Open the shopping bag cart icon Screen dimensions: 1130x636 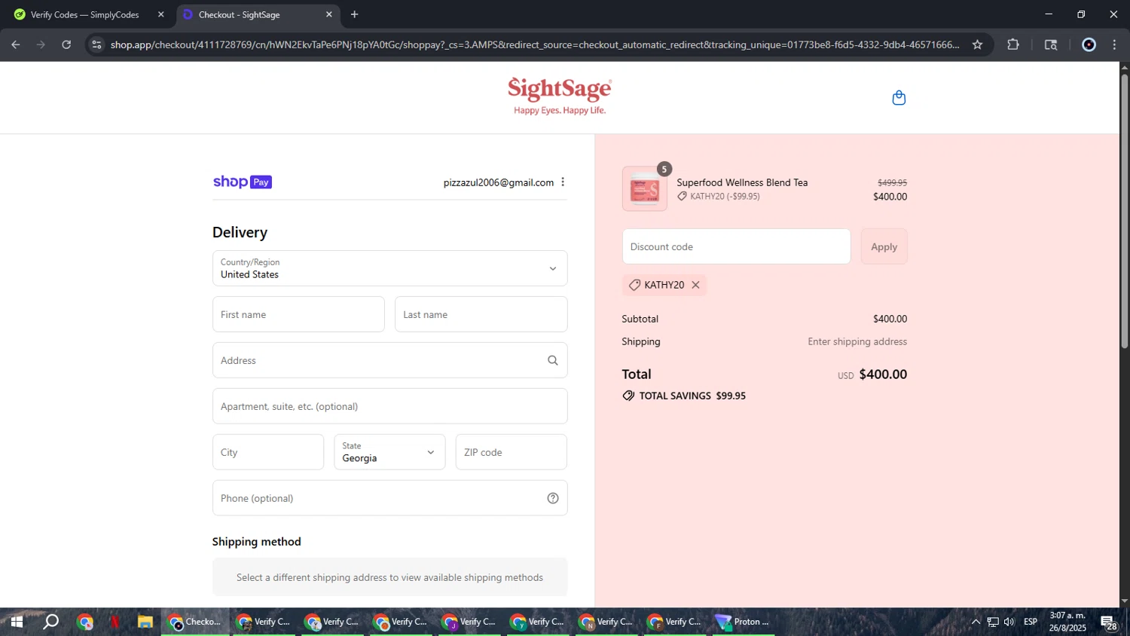899,98
